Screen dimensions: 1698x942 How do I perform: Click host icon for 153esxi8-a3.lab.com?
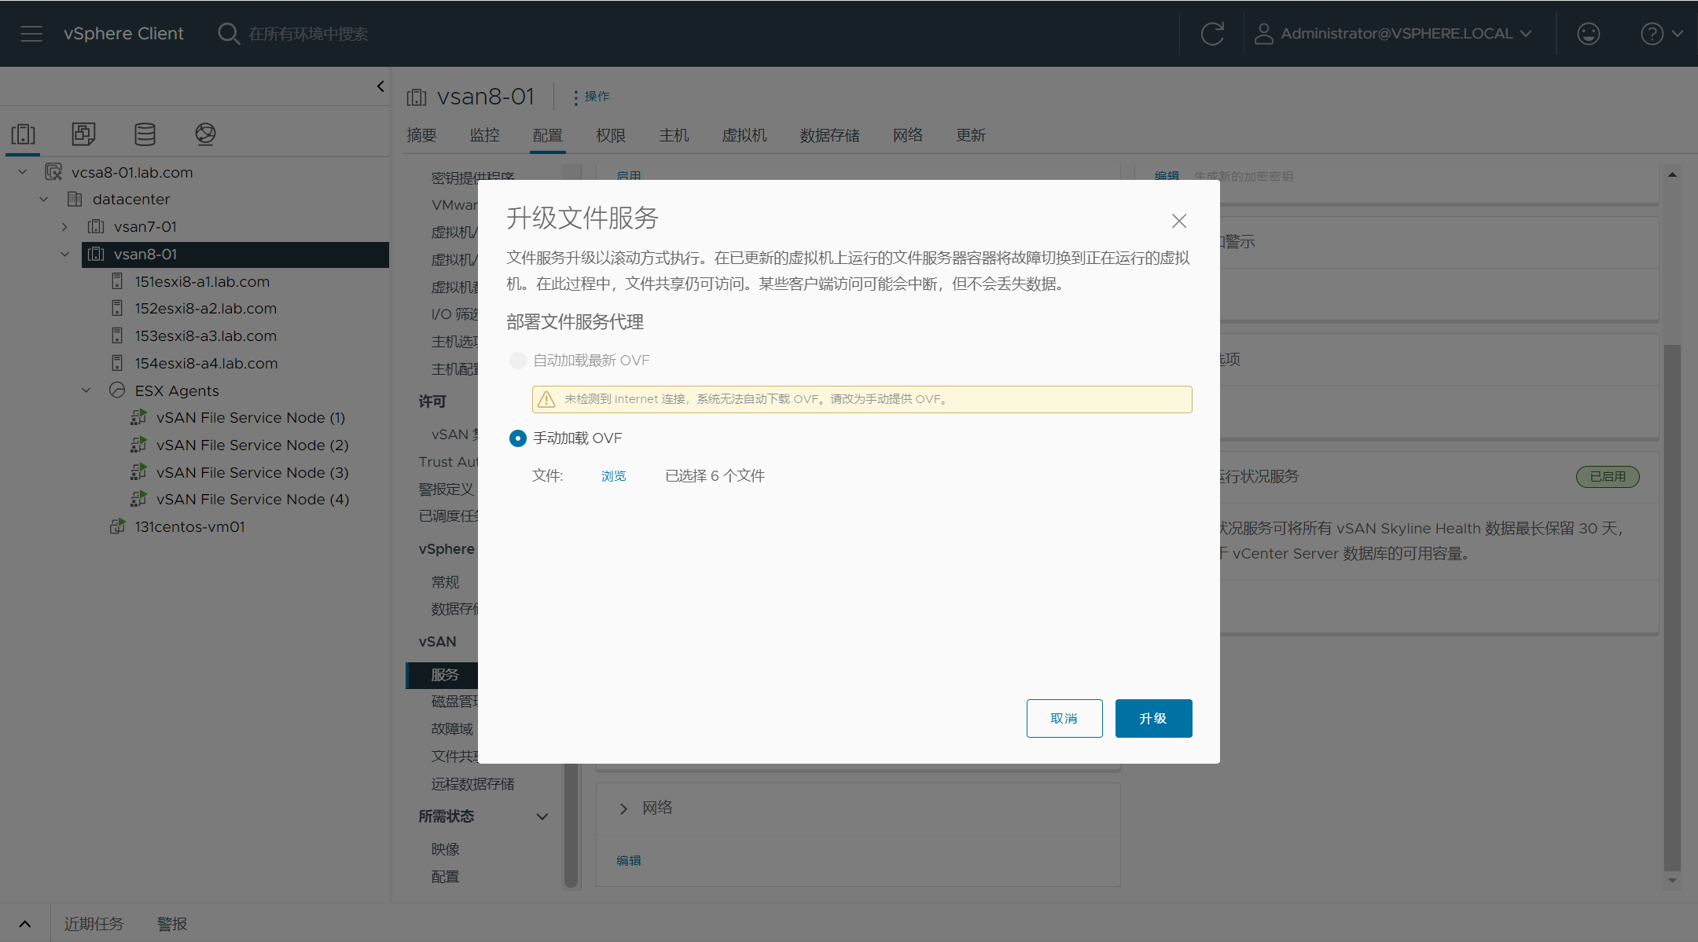(x=117, y=335)
